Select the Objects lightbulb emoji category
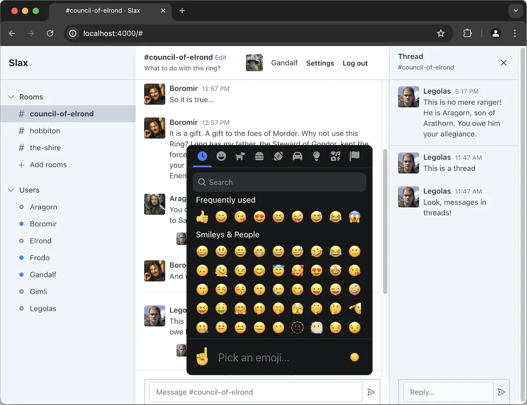The height and width of the screenshot is (405, 527). 316,156
